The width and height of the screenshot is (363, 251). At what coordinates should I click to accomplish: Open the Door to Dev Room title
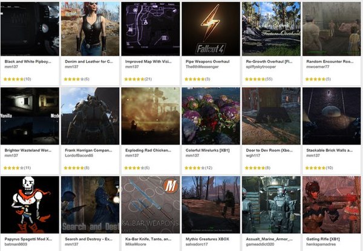tap(269, 151)
